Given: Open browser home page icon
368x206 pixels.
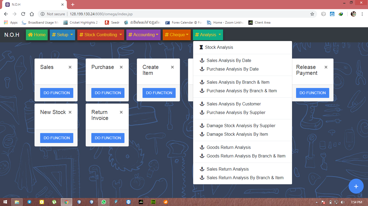Looking at the screenshot, I should [x=32, y=14].
